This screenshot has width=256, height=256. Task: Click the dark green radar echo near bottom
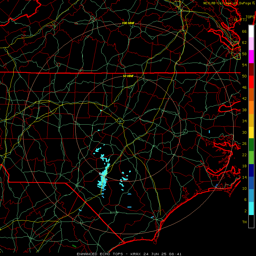[x=74, y=246]
